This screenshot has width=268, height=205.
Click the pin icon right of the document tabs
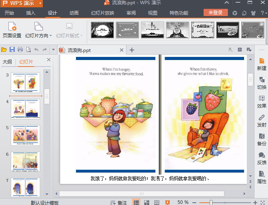230,50
